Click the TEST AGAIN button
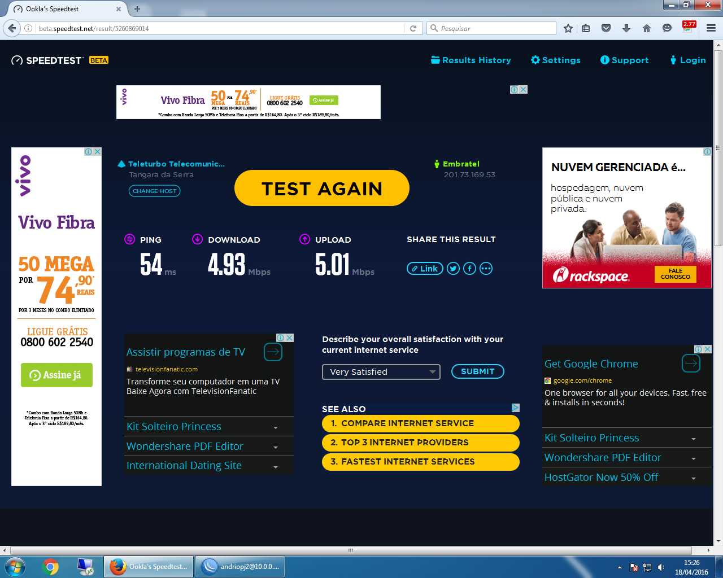 [322, 188]
